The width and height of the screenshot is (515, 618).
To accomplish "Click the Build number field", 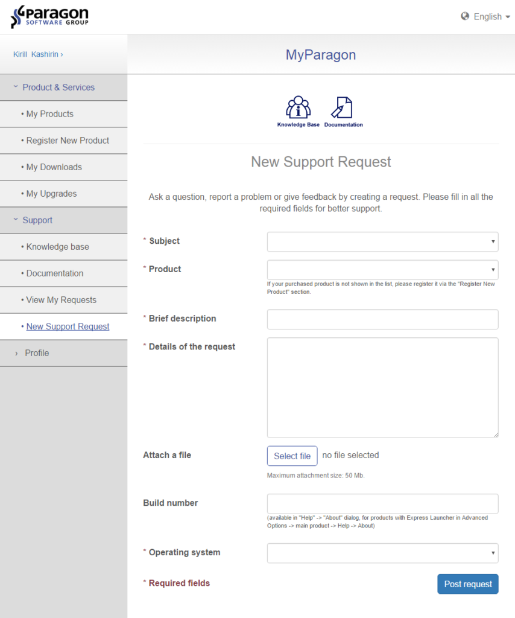I will [x=382, y=504].
